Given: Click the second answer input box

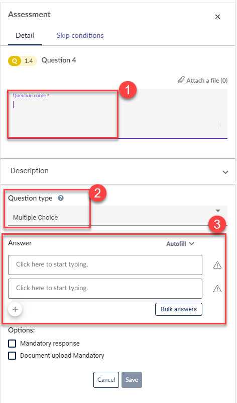Looking at the screenshot, I should tap(105, 288).
